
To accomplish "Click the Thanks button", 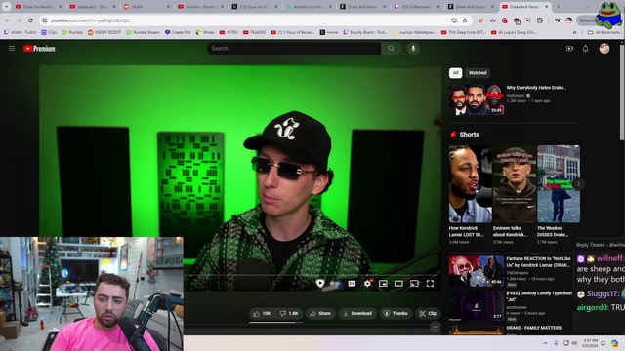I will pos(396,314).
